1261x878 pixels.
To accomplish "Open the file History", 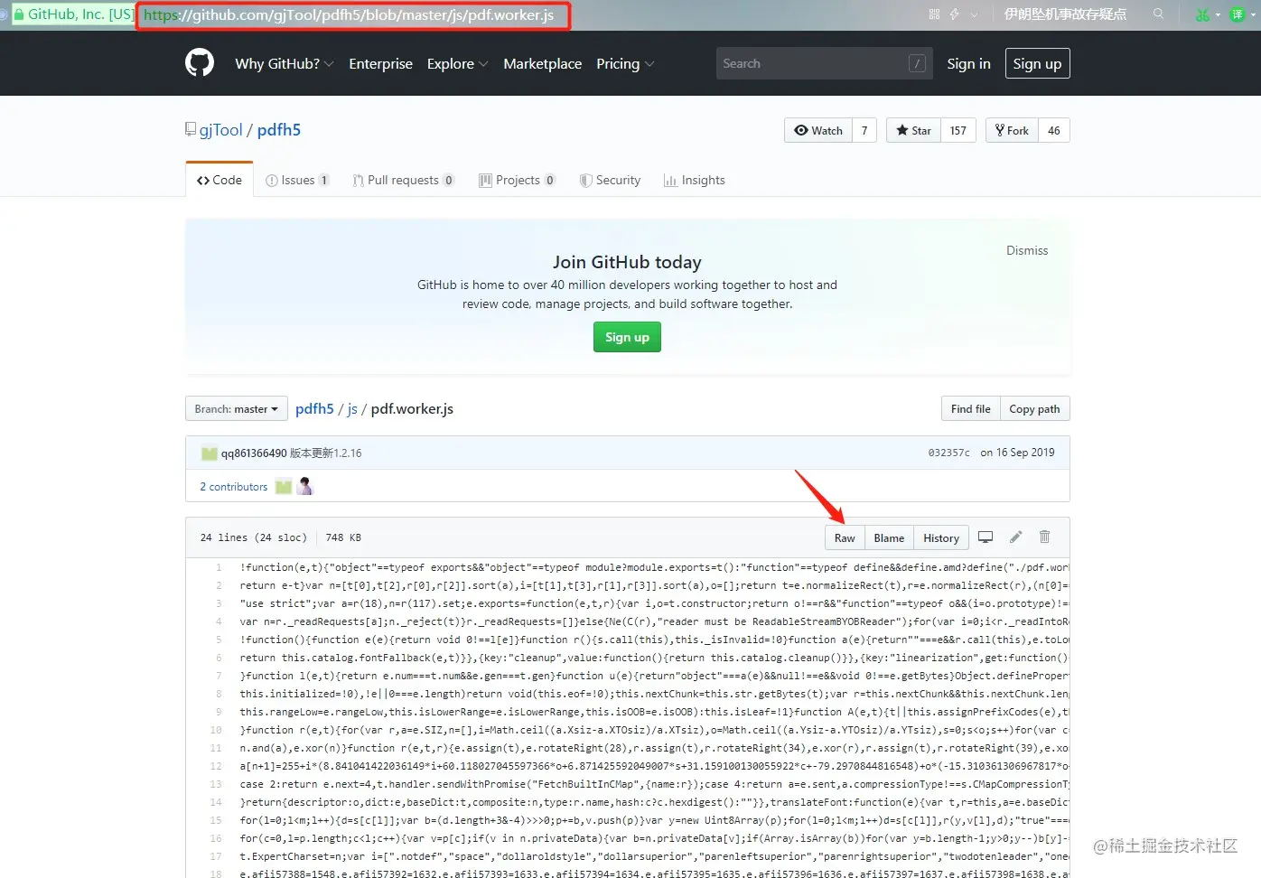I will [941, 537].
